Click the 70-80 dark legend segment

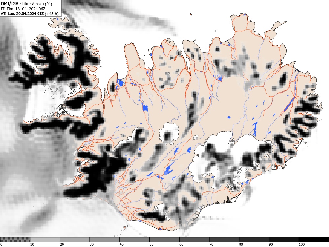pos(224,240)
